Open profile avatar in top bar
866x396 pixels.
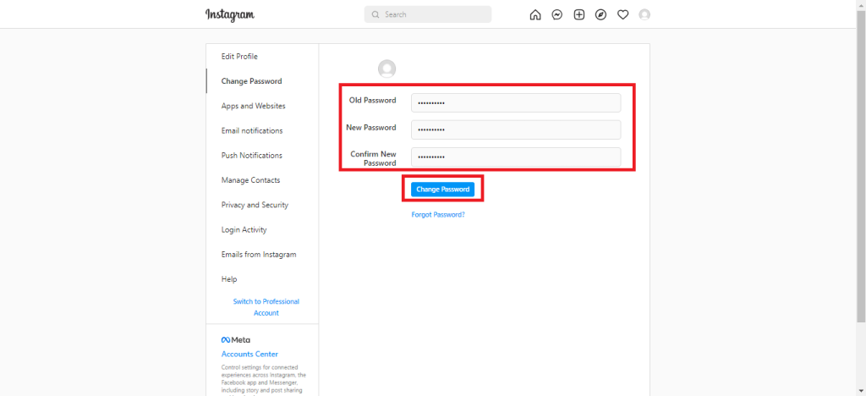(644, 15)
